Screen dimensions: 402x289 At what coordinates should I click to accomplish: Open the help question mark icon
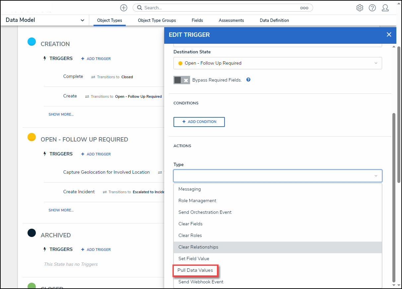372,8
